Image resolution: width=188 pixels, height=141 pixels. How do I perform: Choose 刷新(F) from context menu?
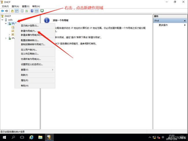35,75
